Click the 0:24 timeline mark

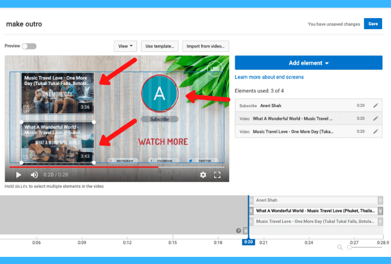pyautogui.click(x=309, y=243)
